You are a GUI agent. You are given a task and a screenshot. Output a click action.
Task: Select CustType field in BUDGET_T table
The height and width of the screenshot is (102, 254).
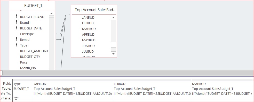click(x=27, y=34)
